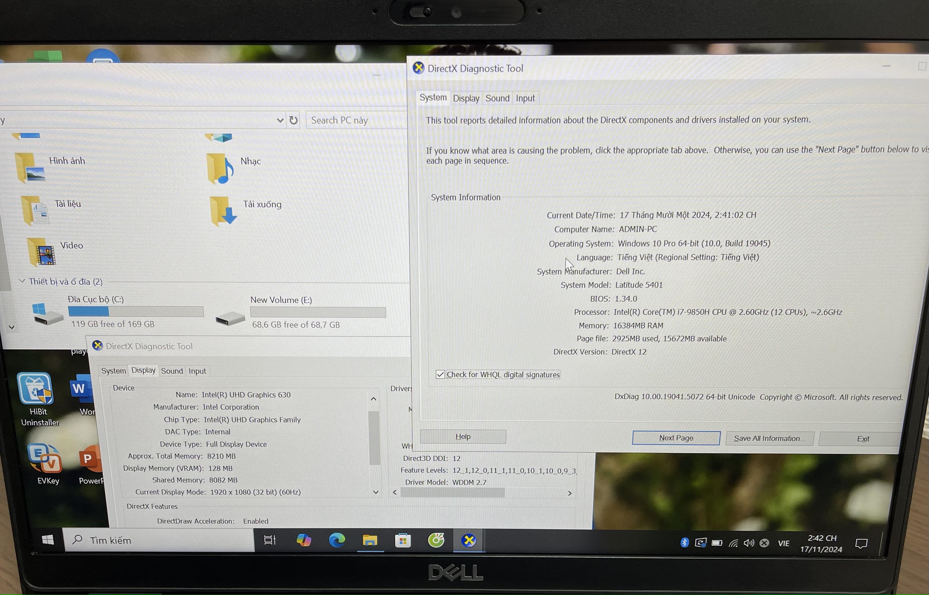This screenshot has width=929, height=595.
Task: Launch Microsoft Edge from taskbar
Action: 337,540
